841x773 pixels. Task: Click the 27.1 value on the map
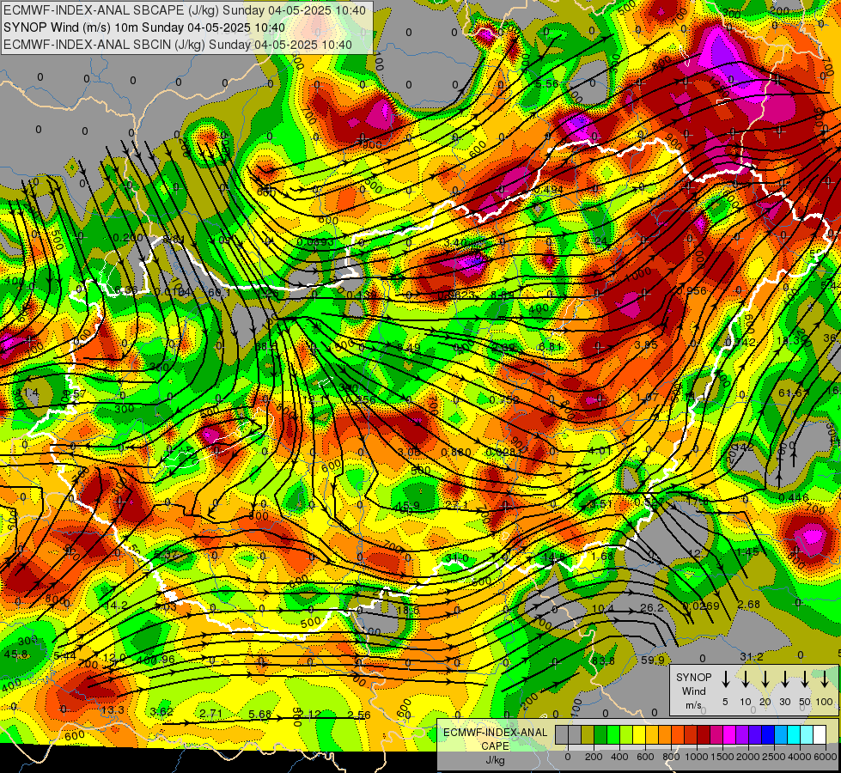[x=456, y=505]
